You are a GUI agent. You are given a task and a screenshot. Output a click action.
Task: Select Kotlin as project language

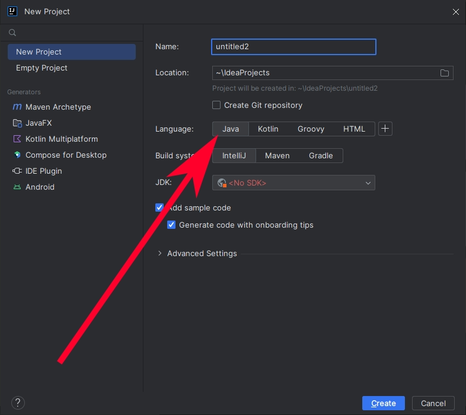tap(268, 129)
